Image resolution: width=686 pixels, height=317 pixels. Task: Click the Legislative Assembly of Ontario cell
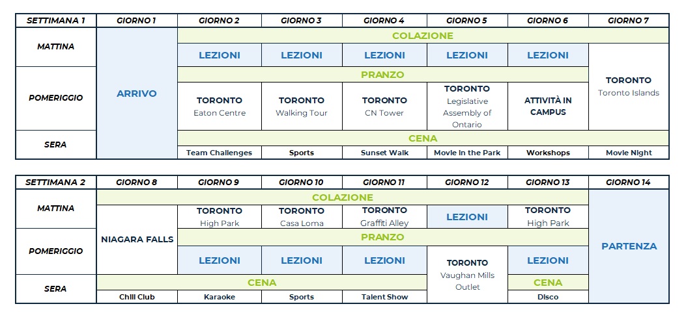coord(467,107)
